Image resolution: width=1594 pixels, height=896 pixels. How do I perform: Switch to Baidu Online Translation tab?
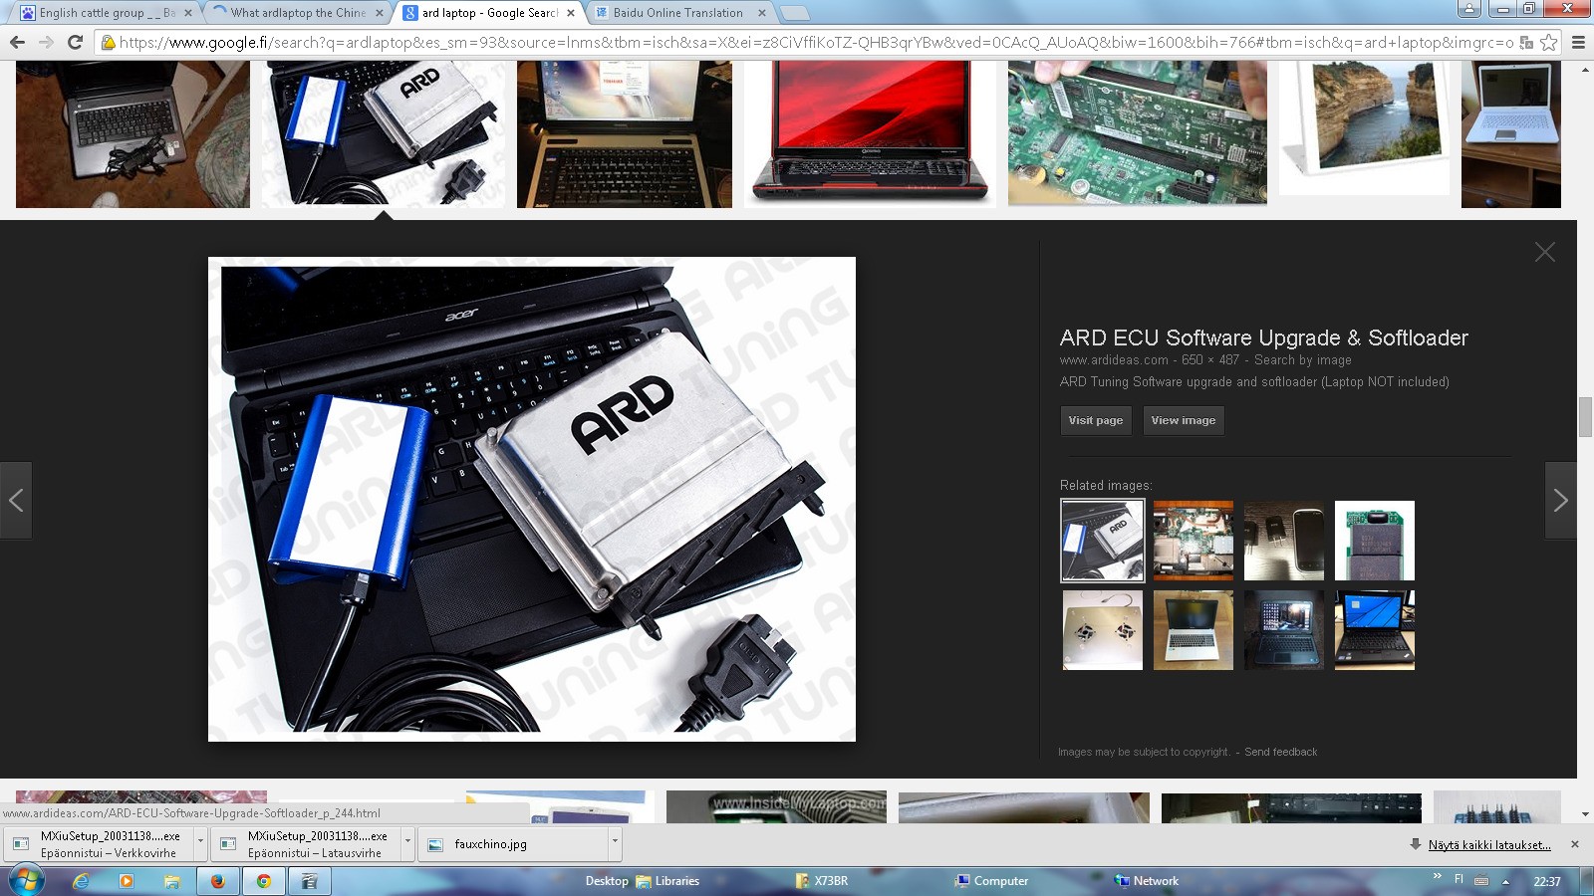pos(678,13)
